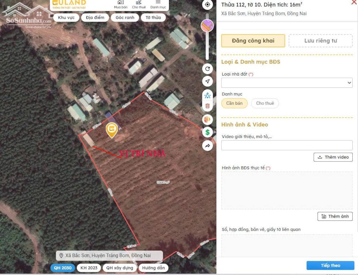Open the Danh mục hamburger menu
This screenshot has height=275, width=358.
tap(158, 5)
